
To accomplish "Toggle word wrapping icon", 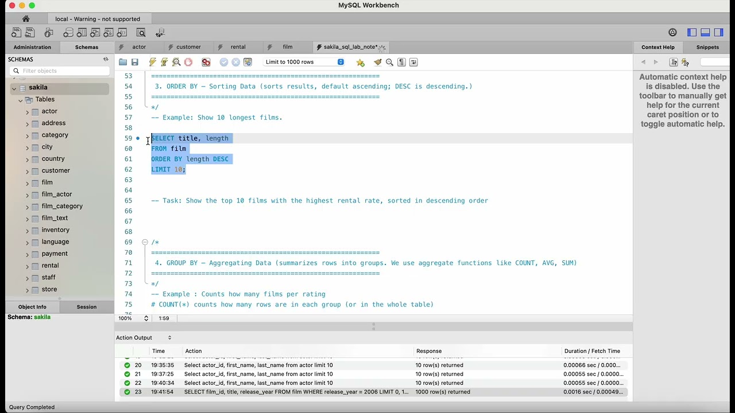I will tap(413, 62).
